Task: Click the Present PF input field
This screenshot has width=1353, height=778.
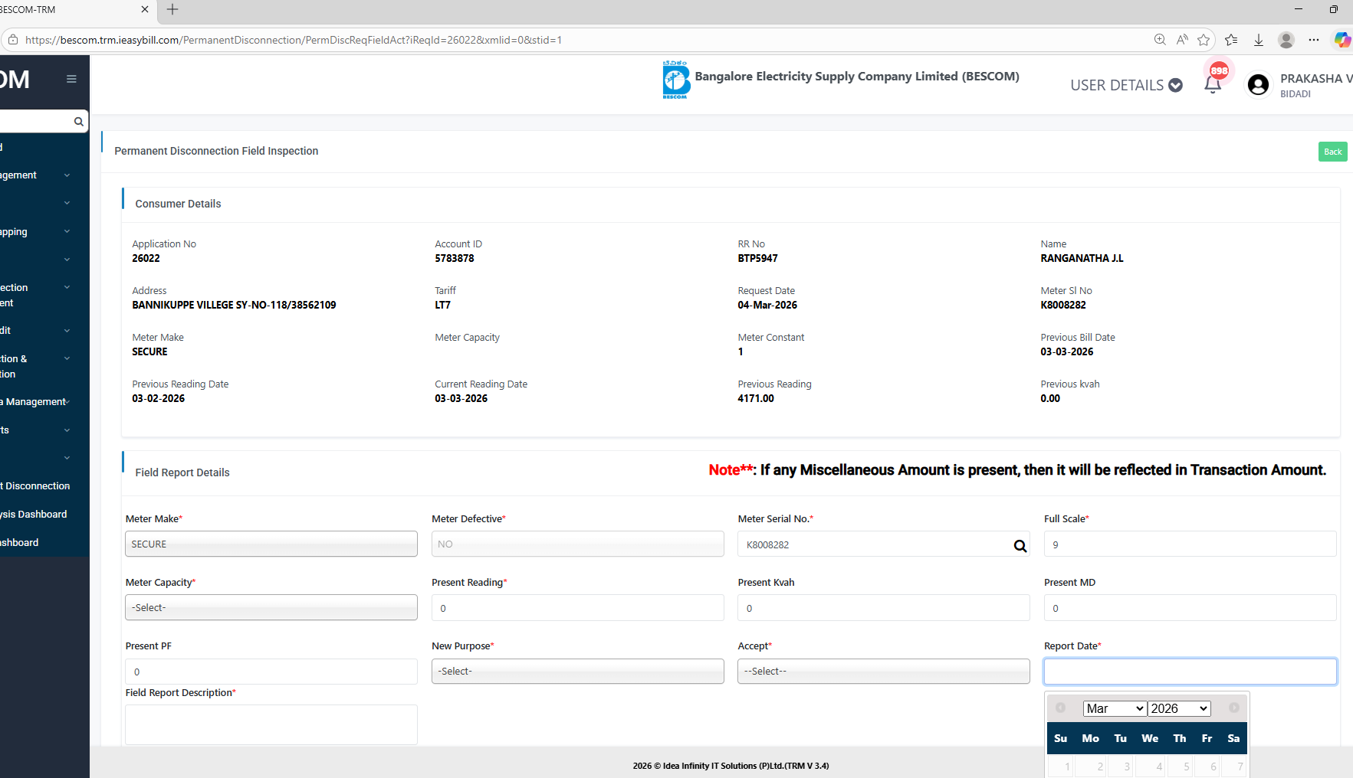Action: [271, 672]
